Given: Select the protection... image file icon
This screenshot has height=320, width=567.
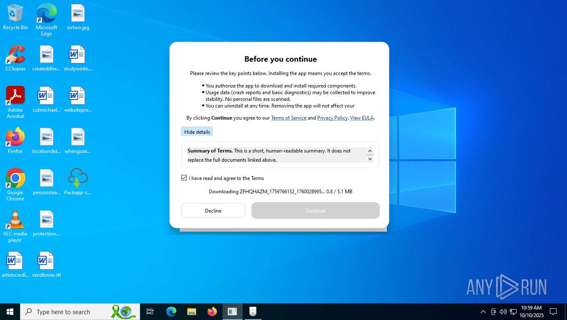Looking at the screenshot, I should (x=46, y=224).
